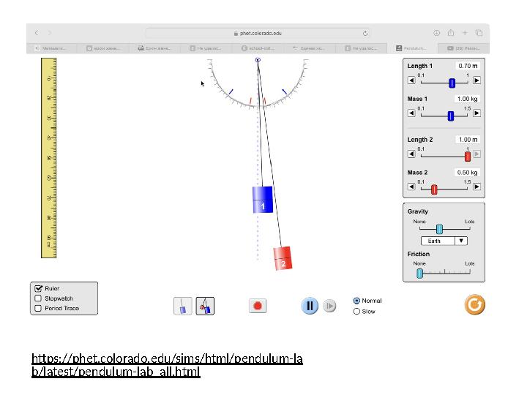The image size is (527, 395).
Task: Switch to the first browser tab
Action: [51, 48]
